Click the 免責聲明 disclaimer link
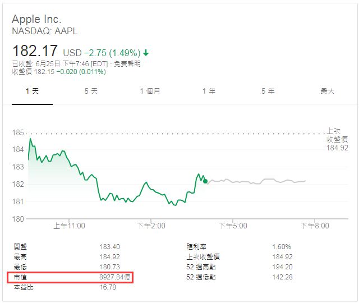The width and height of the screenshot is (359, 303). click(x=127, y=64)
